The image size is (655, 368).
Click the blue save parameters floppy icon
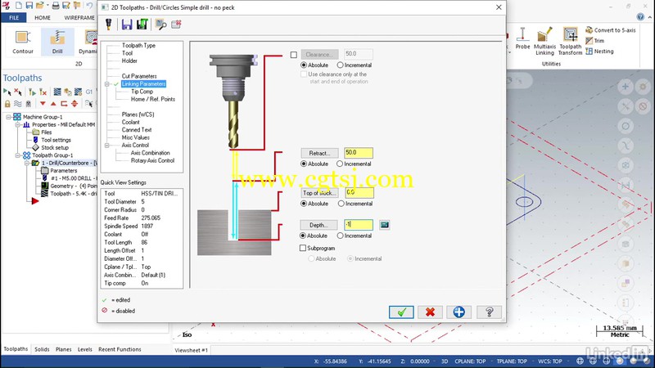tap(127, 25)
